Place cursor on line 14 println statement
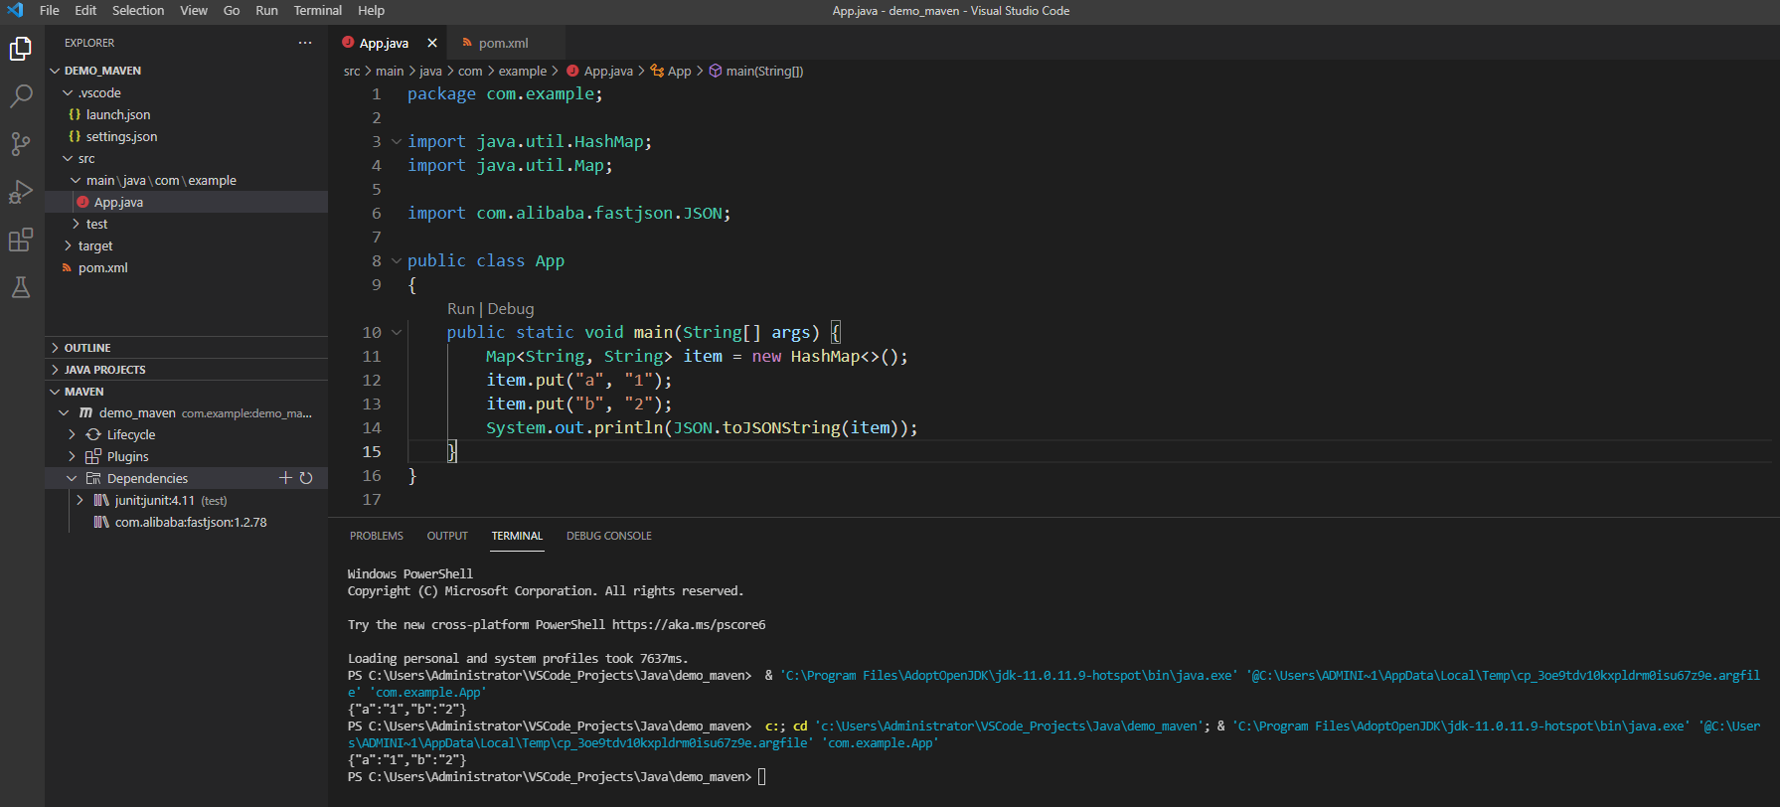This screenshot has height=807, width=1780. pyautogui.click(x=702, y=427)
